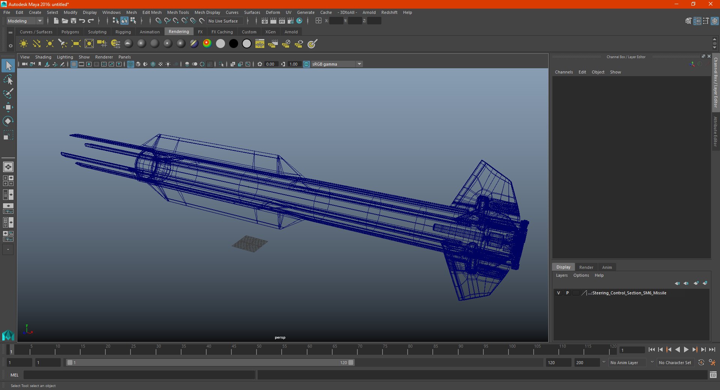Click the point light shelf icon
This screenshot has height=390, width=720.
[x=50, y=44]
